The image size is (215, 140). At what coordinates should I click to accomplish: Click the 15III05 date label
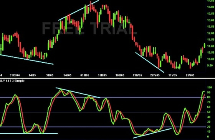(x=102, y=75)
